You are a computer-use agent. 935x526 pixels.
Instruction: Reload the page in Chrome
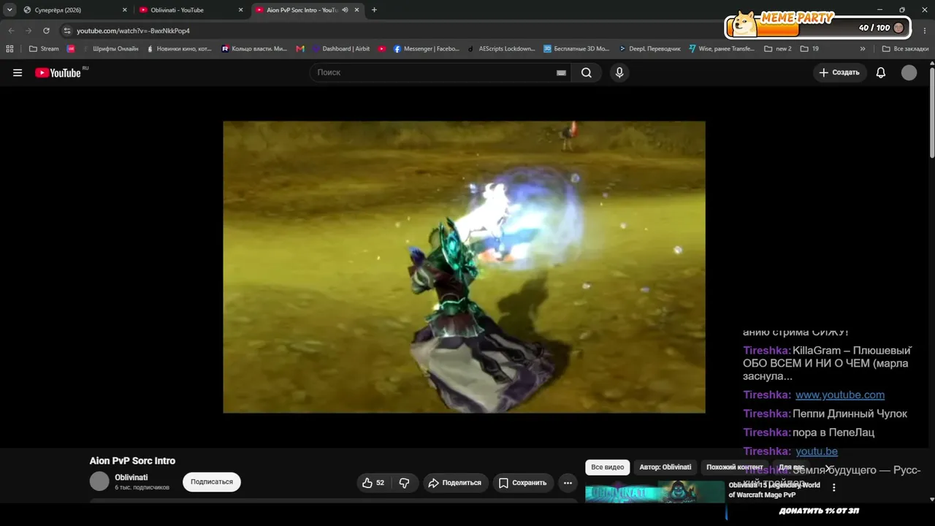(x=46, y=31)
